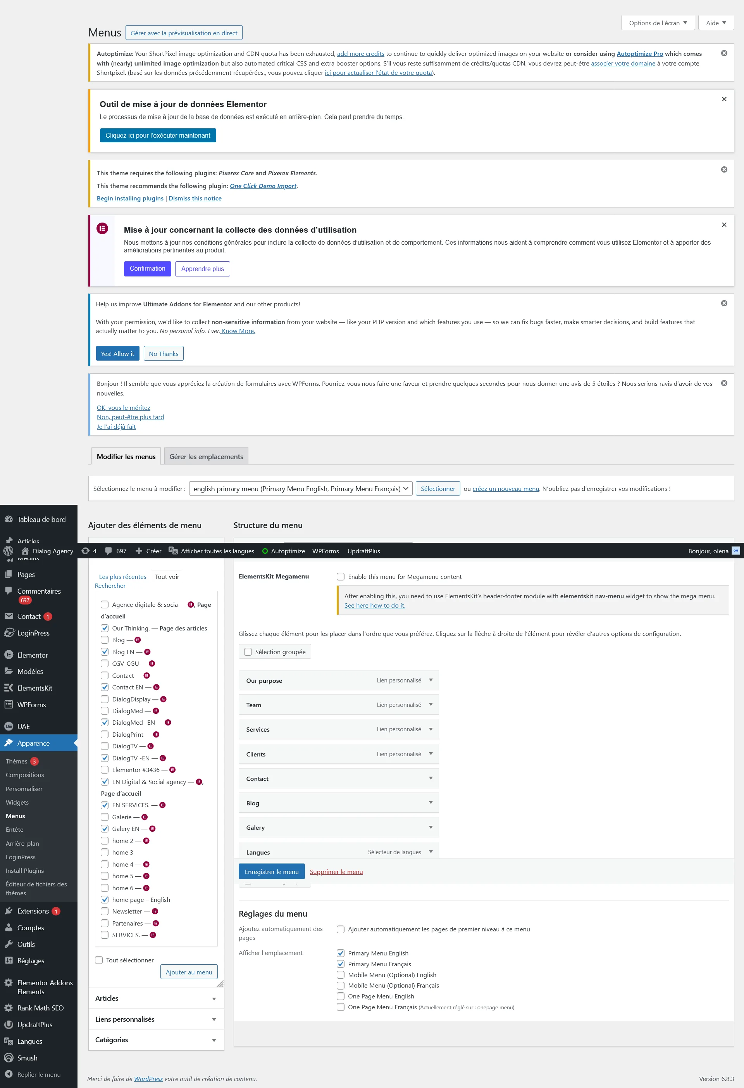
Task: Click the olena user avatar
Action: pos(735,551)
